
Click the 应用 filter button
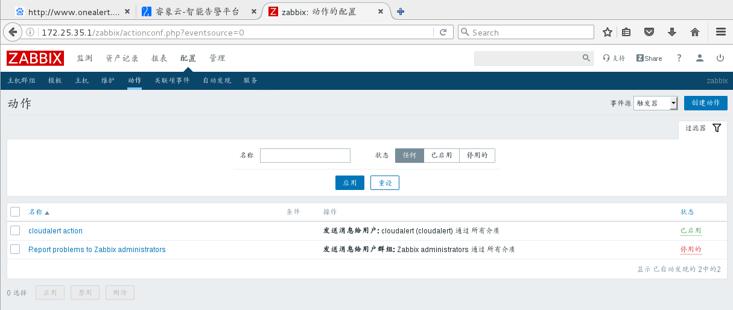pos(350,183)
